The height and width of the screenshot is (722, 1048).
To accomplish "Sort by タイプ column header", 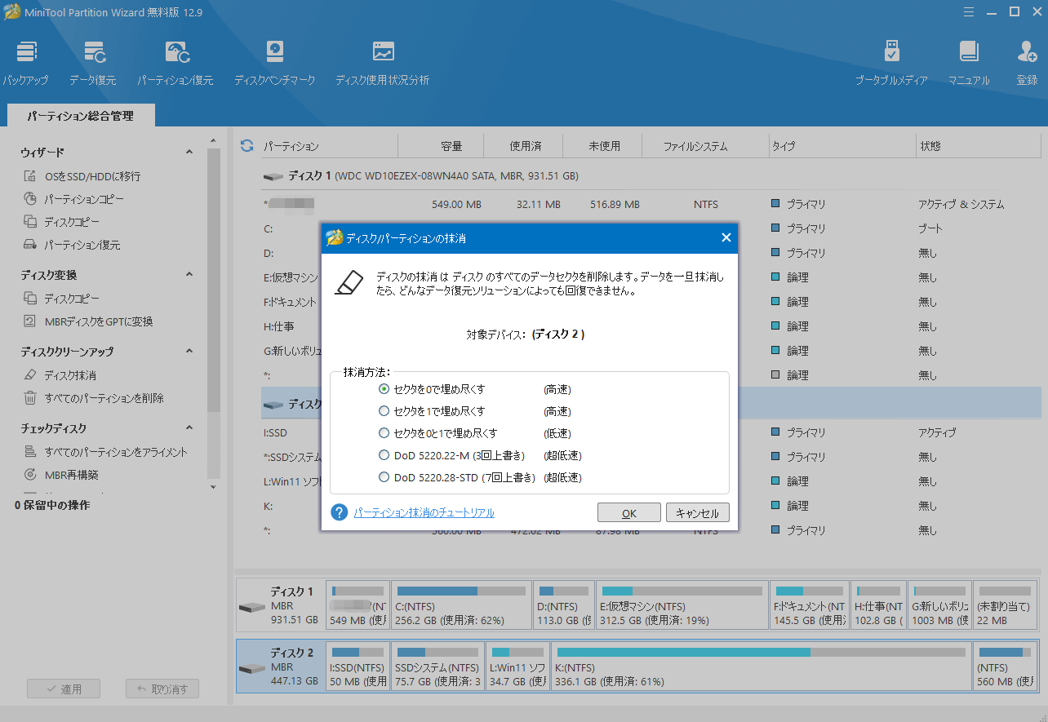I will (842, 146).
